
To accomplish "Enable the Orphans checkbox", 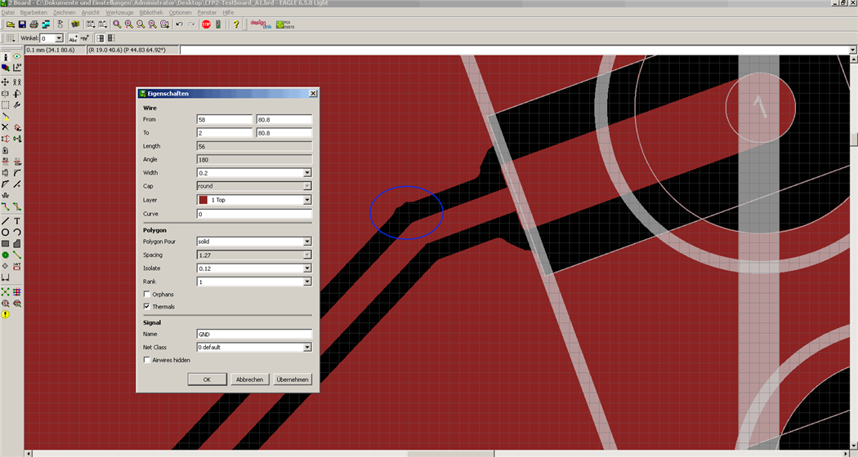I will [x=147, y=294].
